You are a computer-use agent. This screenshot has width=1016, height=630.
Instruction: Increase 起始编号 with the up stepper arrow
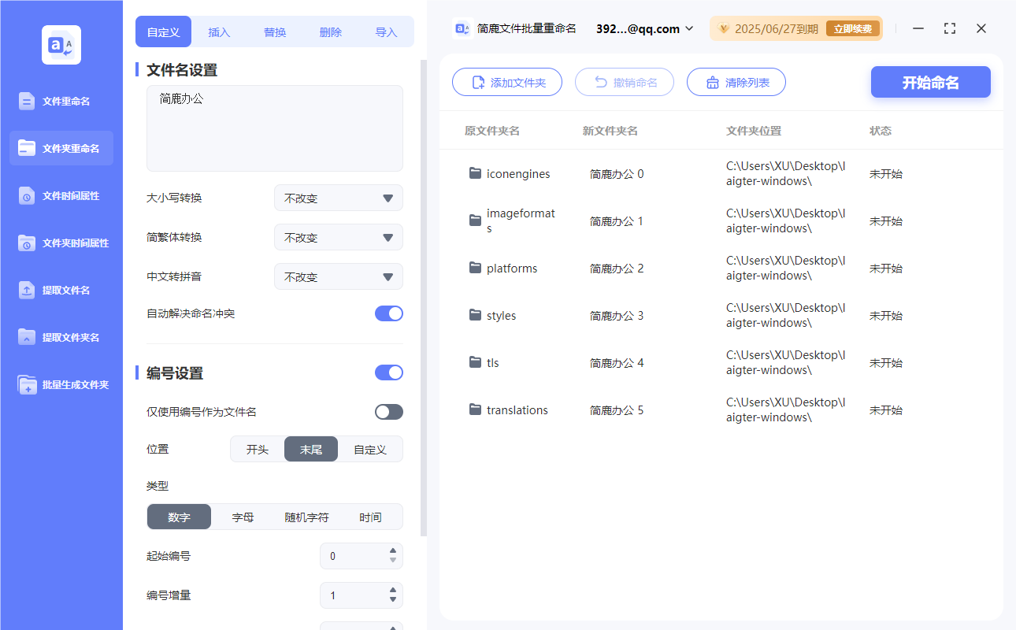coord(392,552)
